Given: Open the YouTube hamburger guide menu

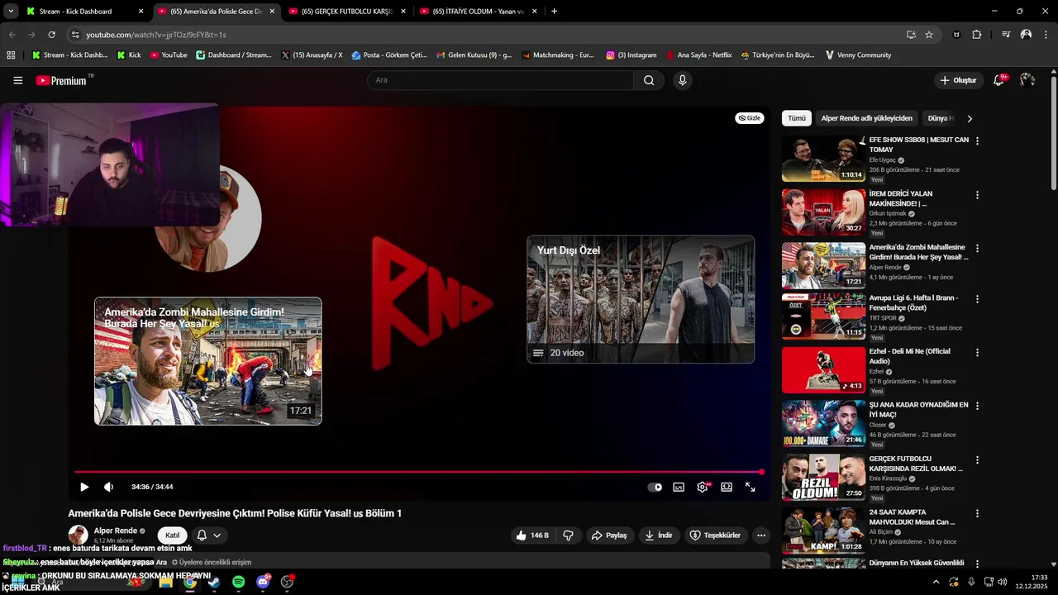Looking at the screenshot, I should pos(17,80).
